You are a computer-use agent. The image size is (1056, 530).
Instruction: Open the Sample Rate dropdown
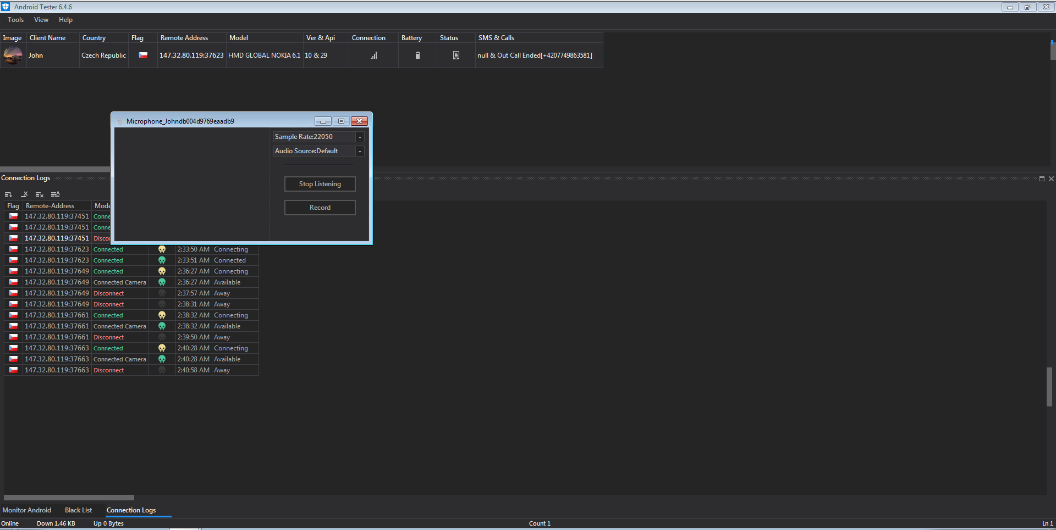(x=360, y=137)
